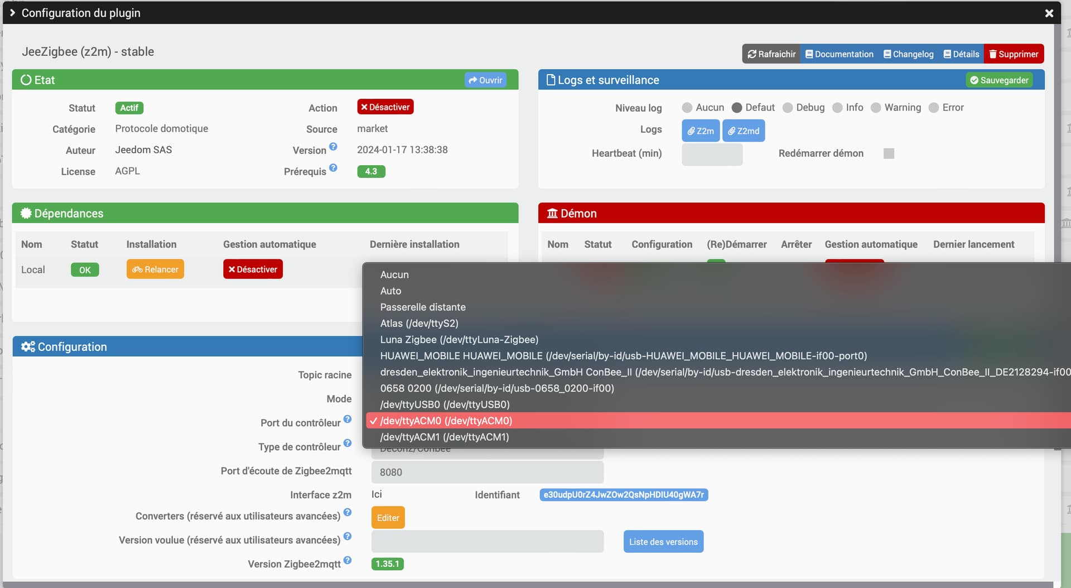The height and width of the screenshot is (588, 1071).
Task: Click help icon beside Converters label
Action: click(348, 512)
